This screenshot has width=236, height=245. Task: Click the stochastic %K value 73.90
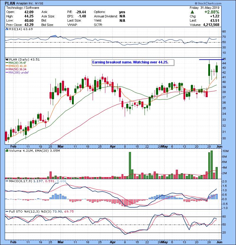pos(57,211)
